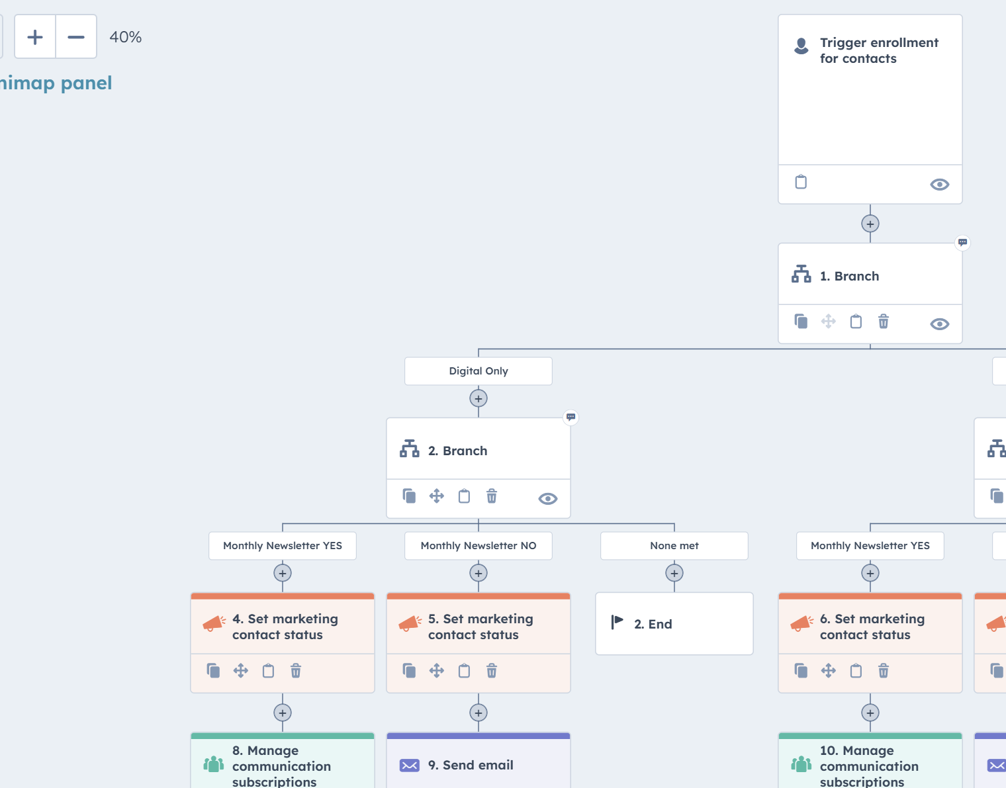This screenshot has width=1006, height=788.
Task: Zoom out with the minus button
Action: [x=76, y=36]
